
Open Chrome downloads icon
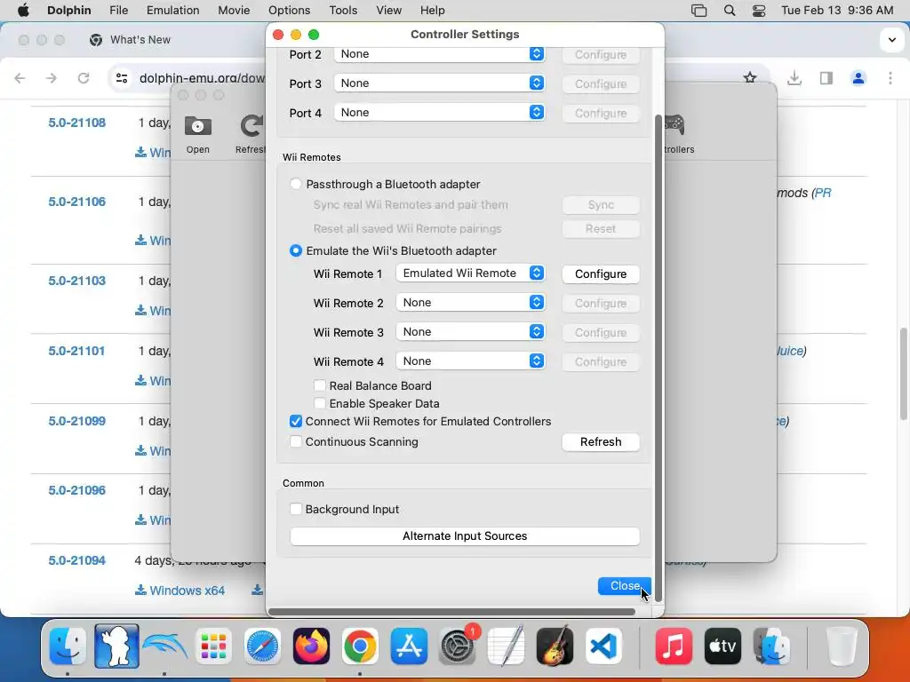[794, 78]
